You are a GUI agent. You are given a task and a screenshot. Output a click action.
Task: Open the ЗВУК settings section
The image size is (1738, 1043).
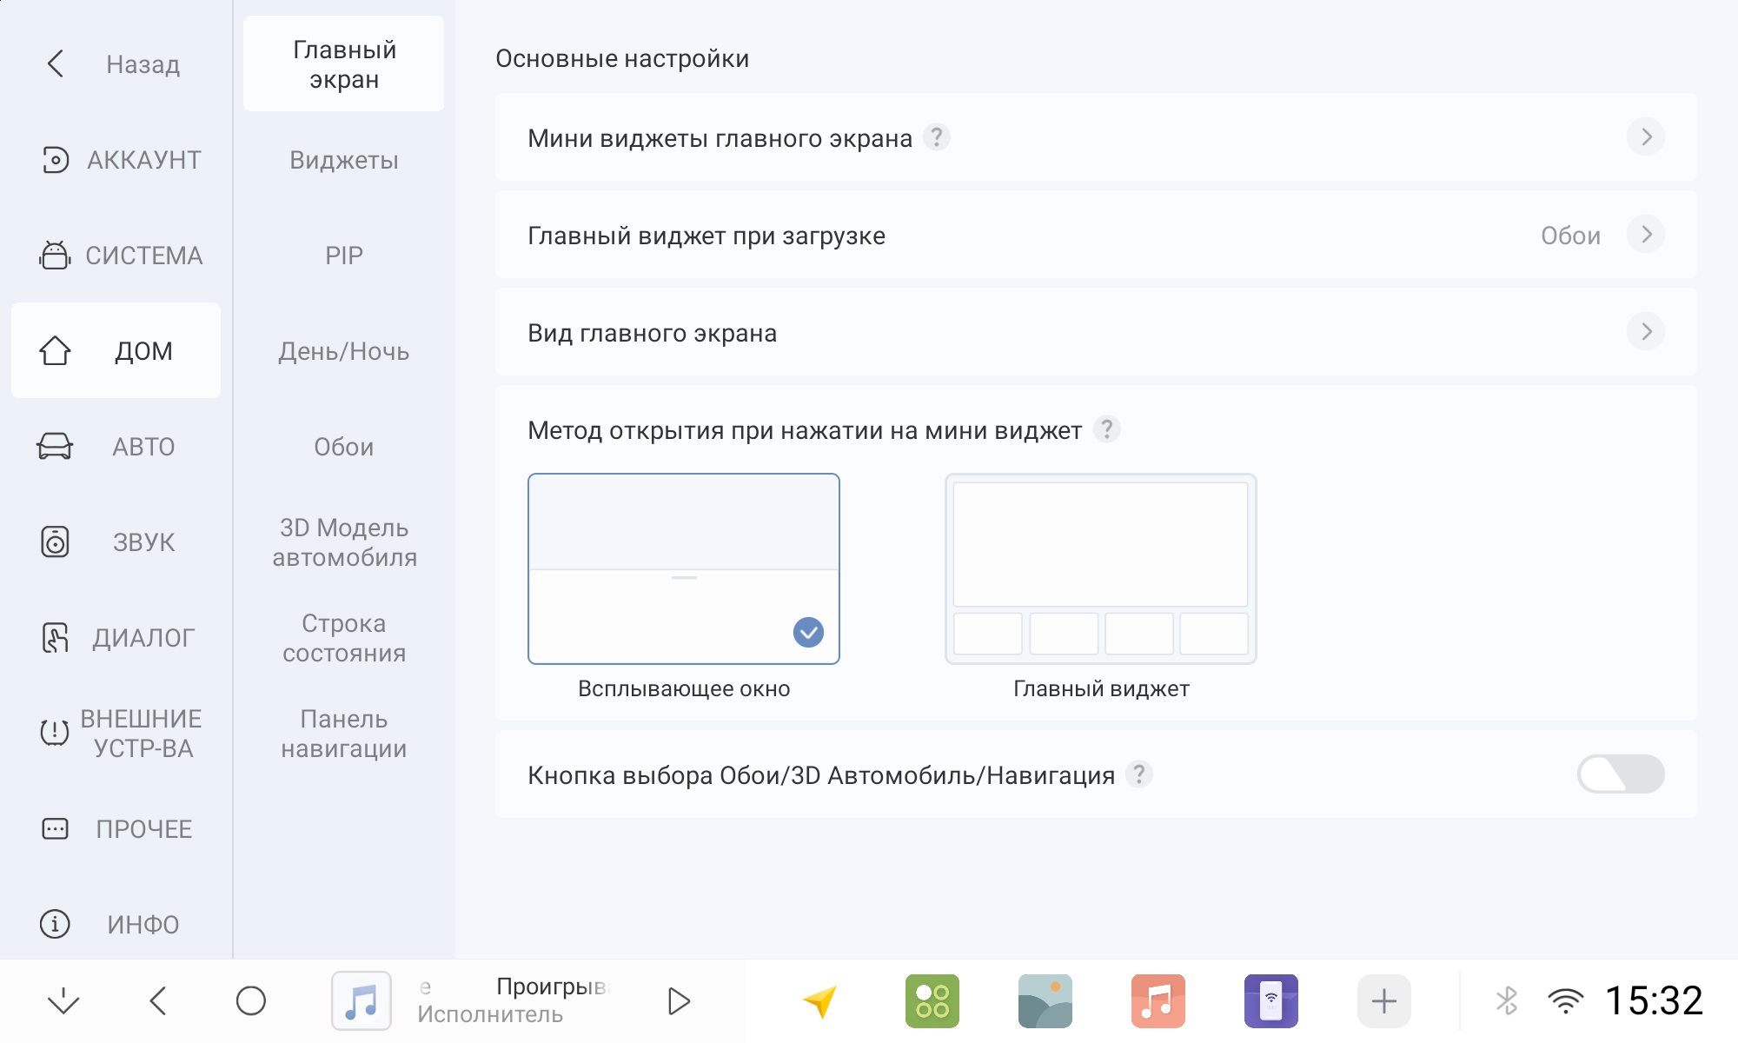tap(116, 541)
